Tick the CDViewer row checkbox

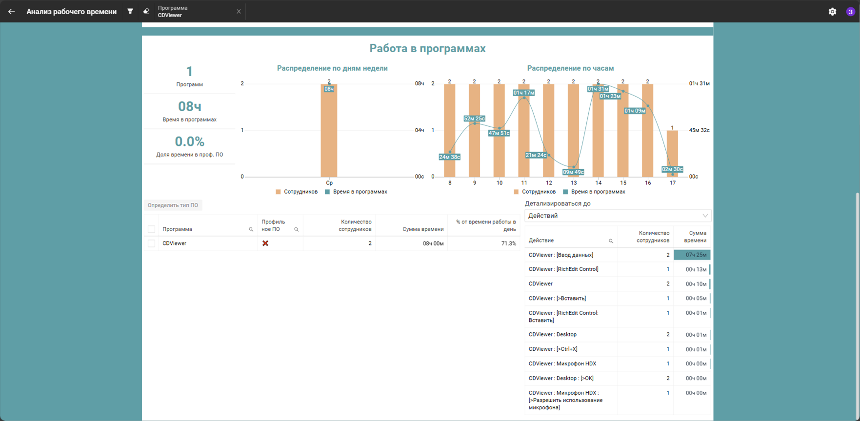pyautogui.click(x=152, y=243)
